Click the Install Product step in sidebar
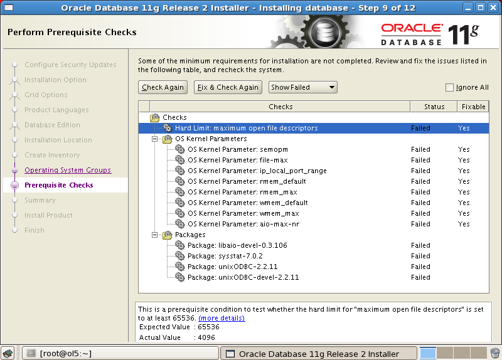This screenshot has width=502, height=360. coord(49,215)
